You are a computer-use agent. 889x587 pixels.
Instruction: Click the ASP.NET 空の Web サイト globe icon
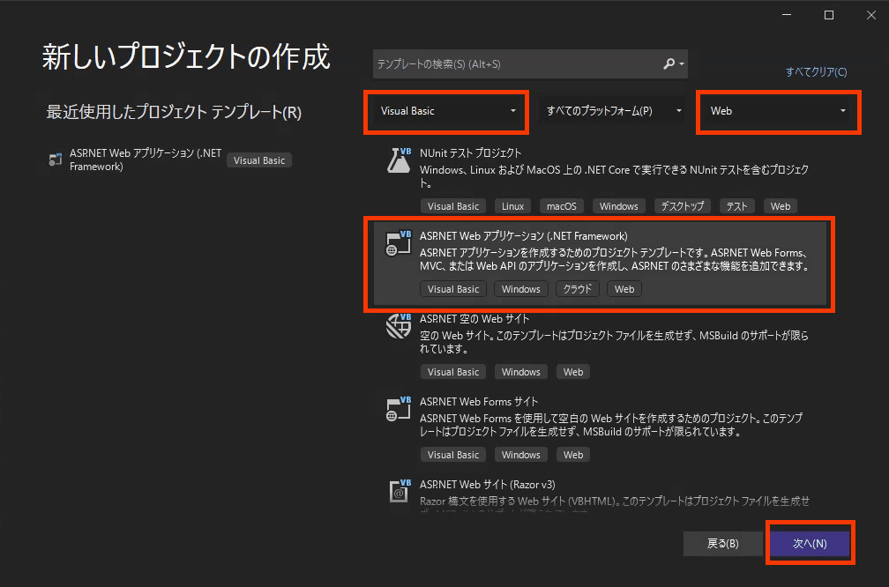click(x=399, y=326)
